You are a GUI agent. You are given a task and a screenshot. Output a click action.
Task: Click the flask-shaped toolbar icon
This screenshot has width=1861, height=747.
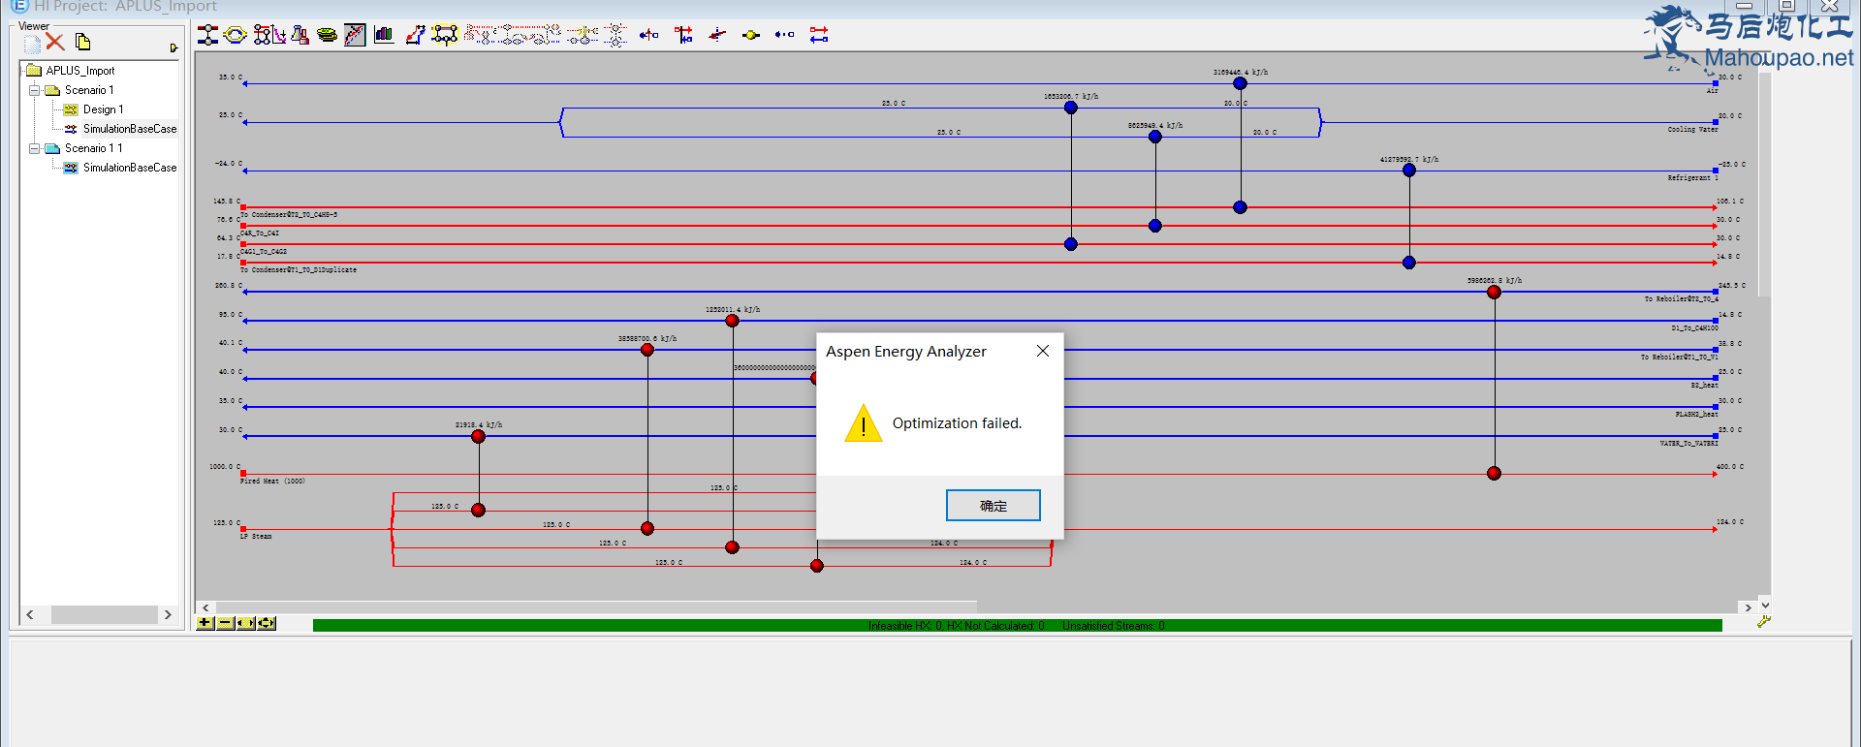[300, 35]
